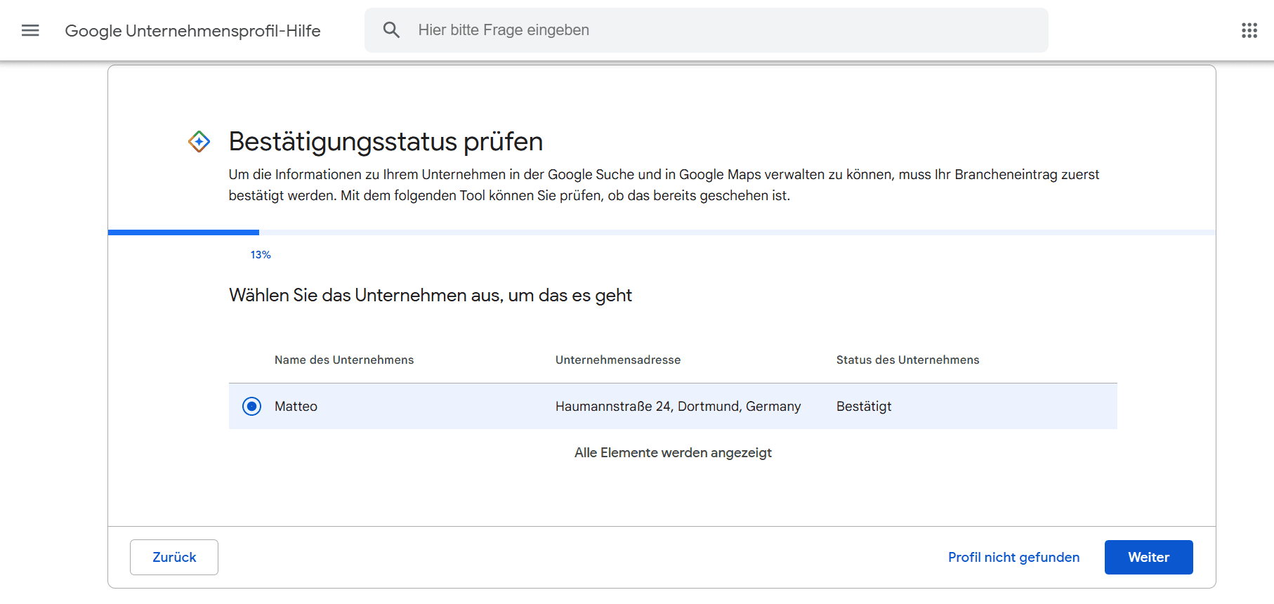Click the 'Bestätigungsstatus prüfen' title
Screen dimensions: 1274x604
point(386,142)
